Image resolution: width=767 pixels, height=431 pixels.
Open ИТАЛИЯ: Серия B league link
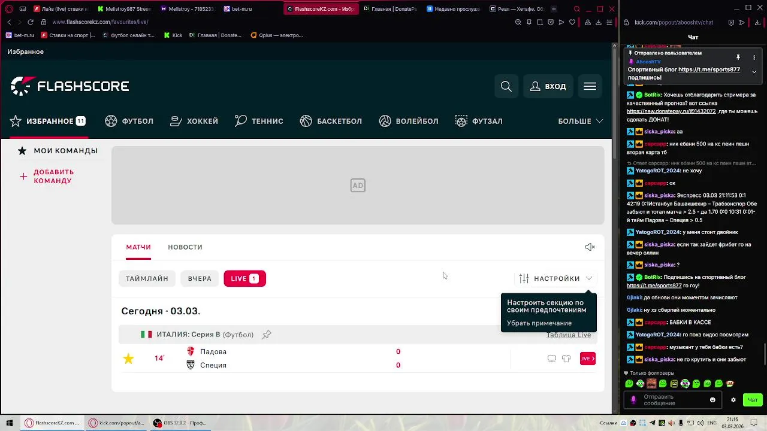click(x=205, y=335)
